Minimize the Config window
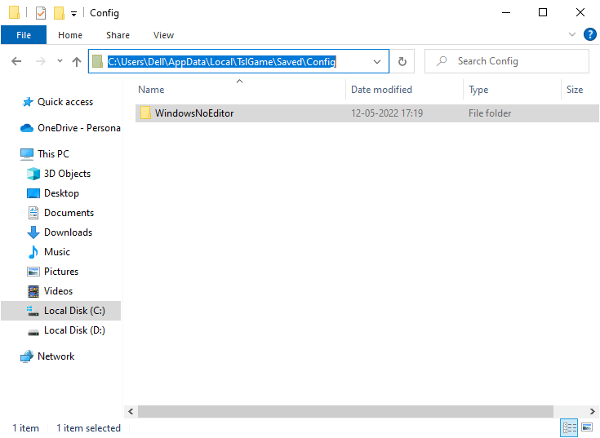Screen dimensions: 600x438 506,12
